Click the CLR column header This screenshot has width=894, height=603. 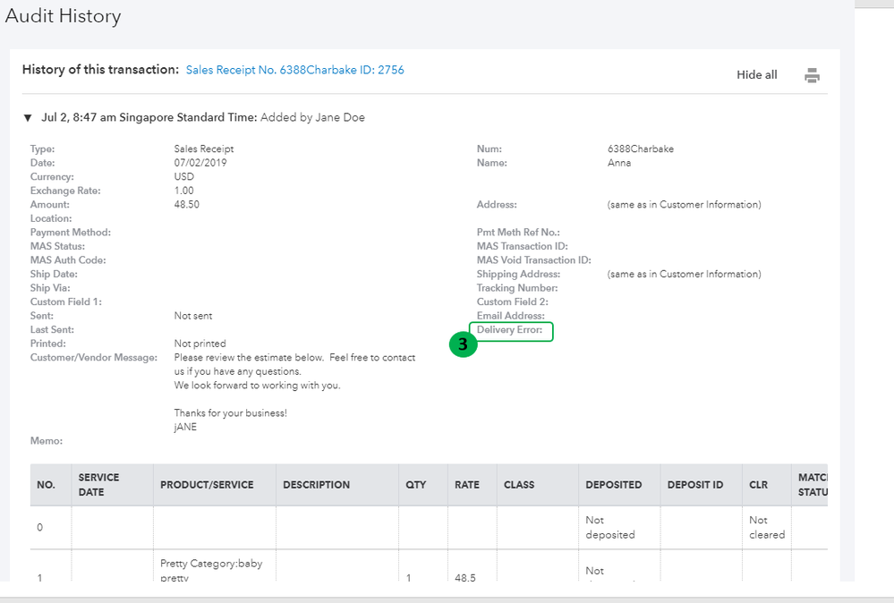click(758, 485)
